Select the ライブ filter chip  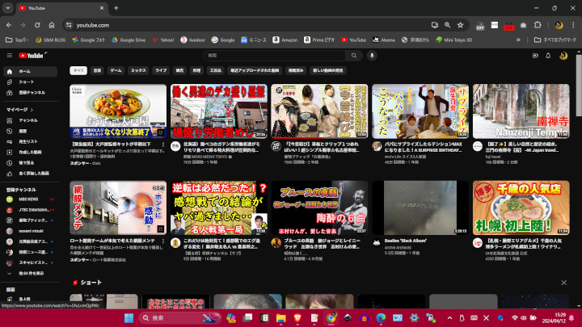click(161, 70)
